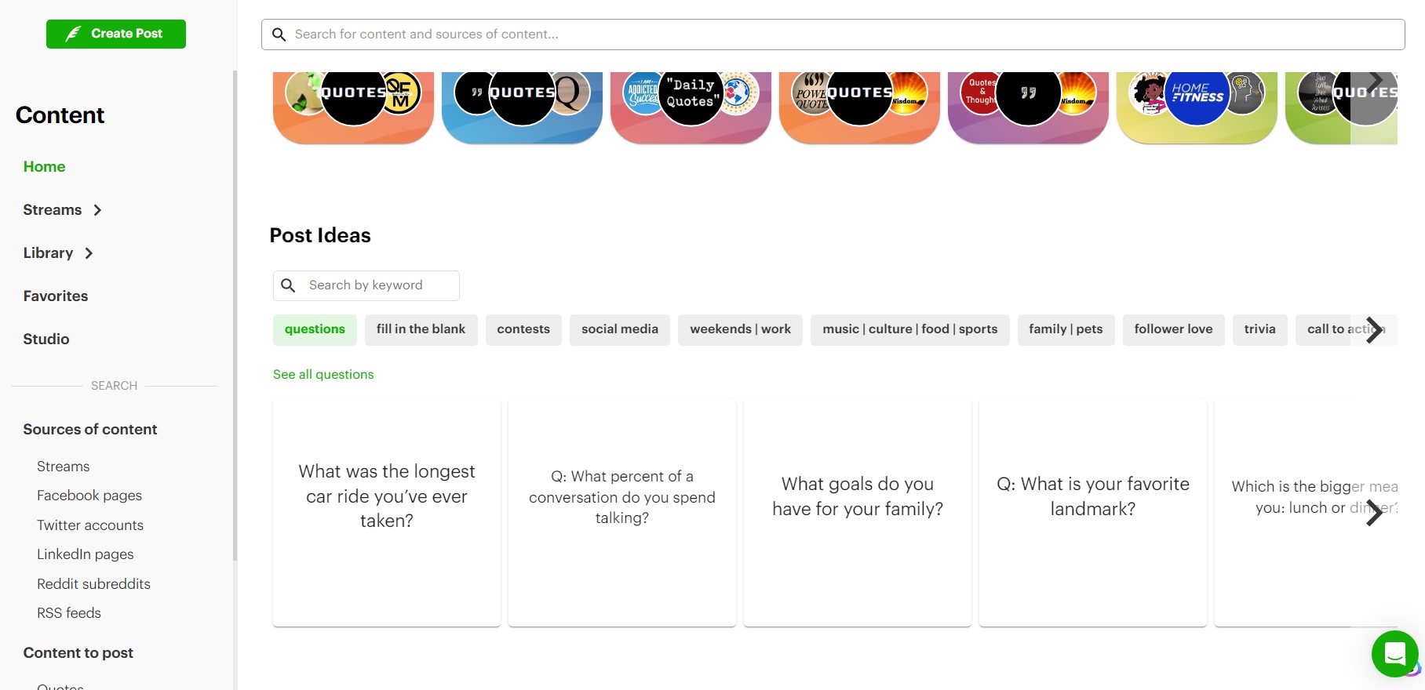Screen dimensions: 1425x690
Task: Expand the Library submenu chevron
Action: pos(89,253)
